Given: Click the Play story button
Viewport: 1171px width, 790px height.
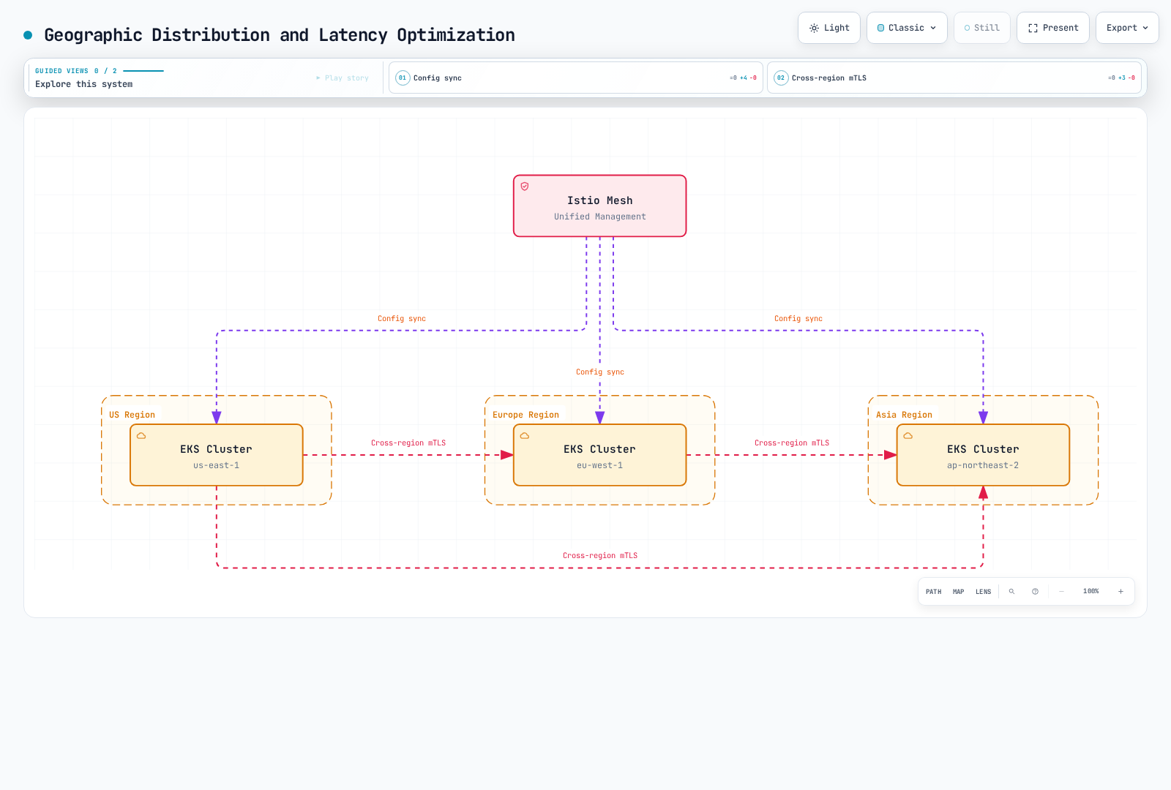Looking at the screenshot, I should coord(343,78).
